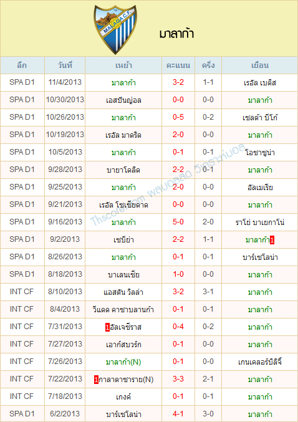The width and height of the screenshot is (298, 422).
Task: Click score 5-0 against ราโย่ บาเยกาโน่
Action: (x=178, y=222)
